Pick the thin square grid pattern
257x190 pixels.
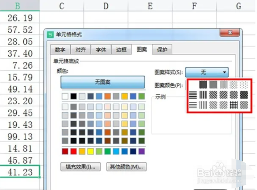point(234,105)
